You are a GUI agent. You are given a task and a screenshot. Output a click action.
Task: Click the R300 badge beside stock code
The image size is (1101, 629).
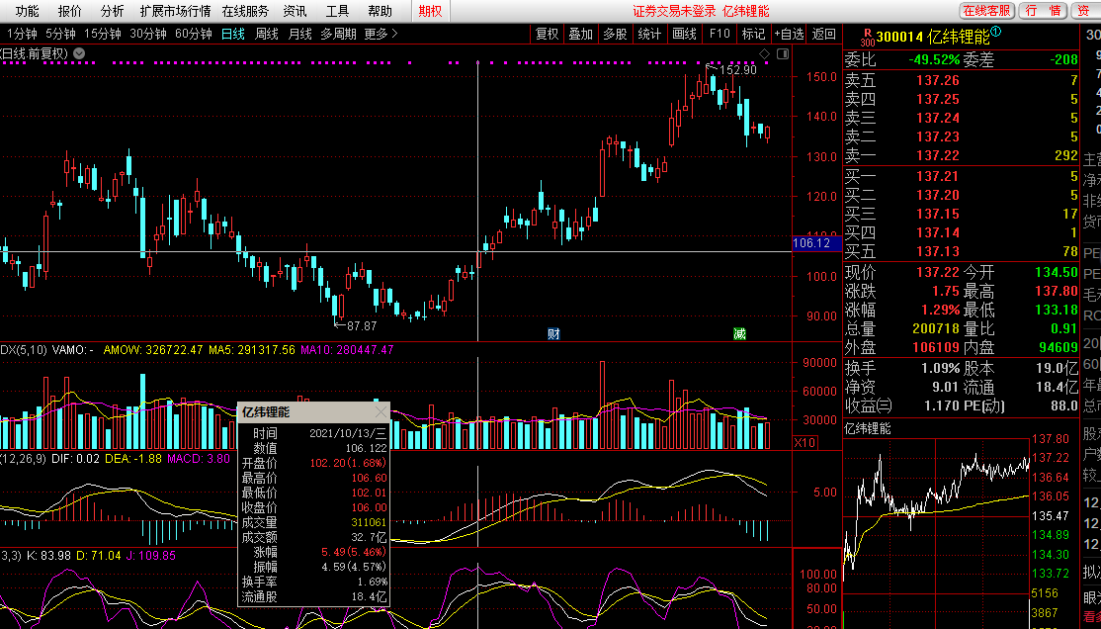click(x=868, y=38)
